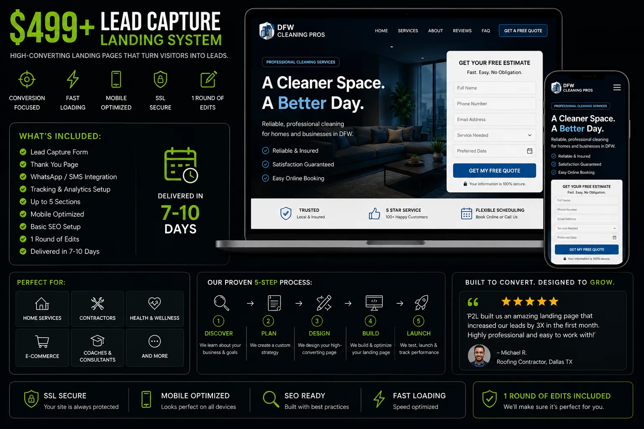
Task: Click the Health & Wellness heart icon
Action: click(154, 303)
